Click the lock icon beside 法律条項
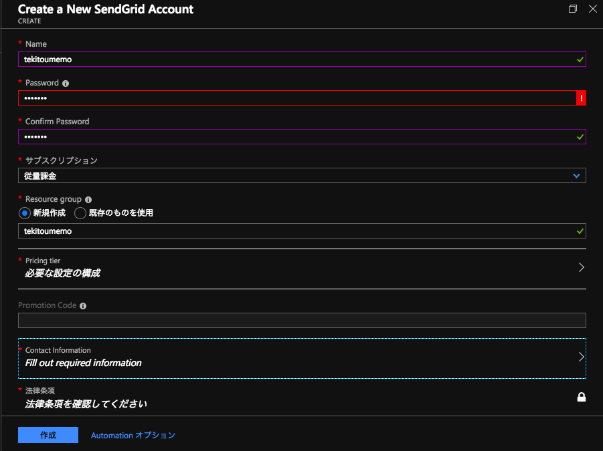603x451 pixels. click(582, 397)
